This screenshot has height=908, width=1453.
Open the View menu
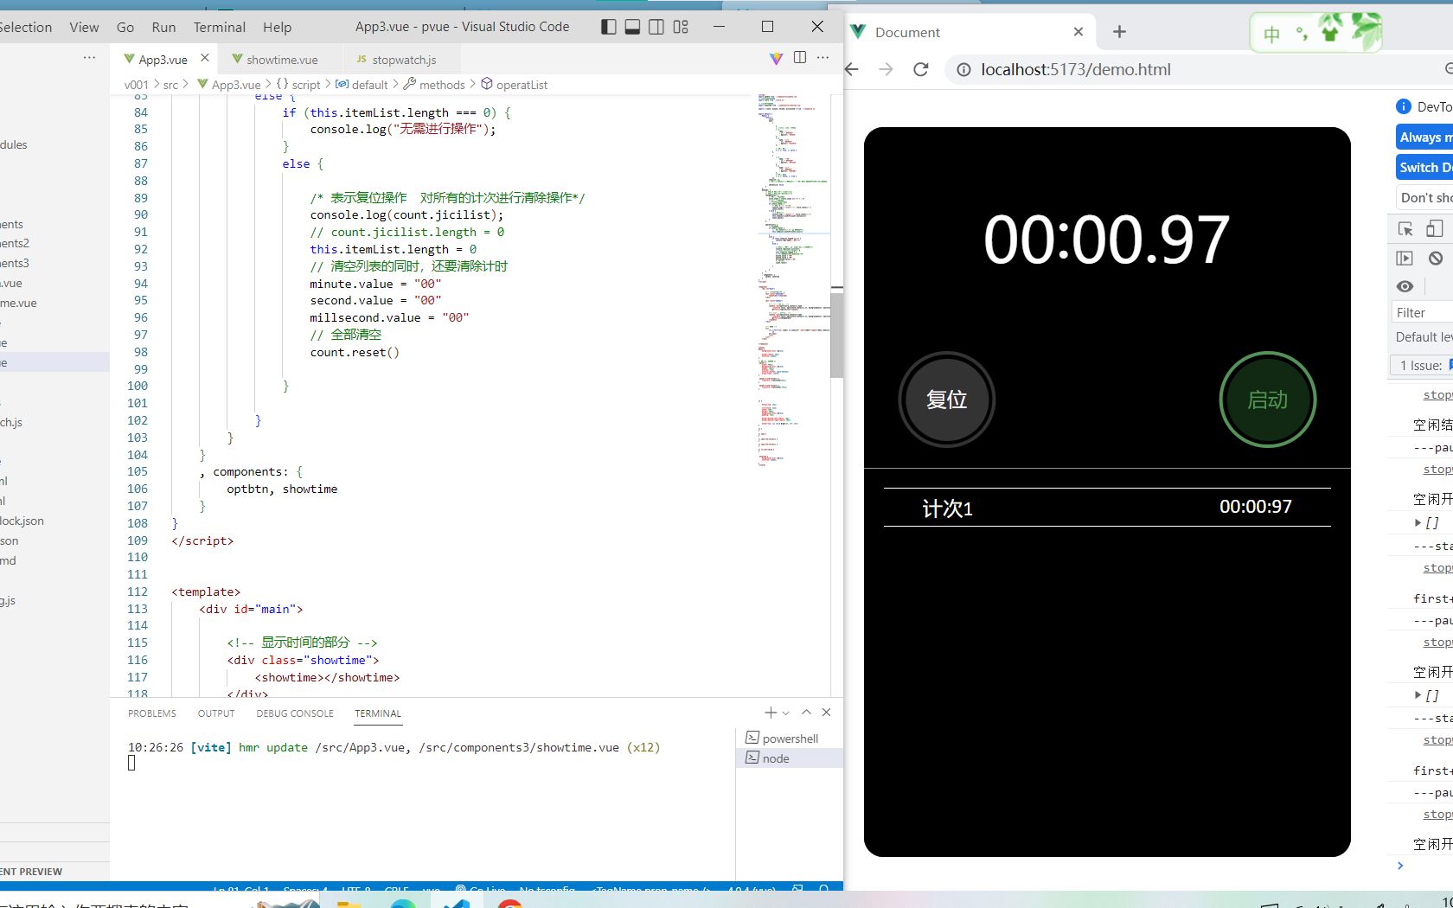click(x=84, y=27)
